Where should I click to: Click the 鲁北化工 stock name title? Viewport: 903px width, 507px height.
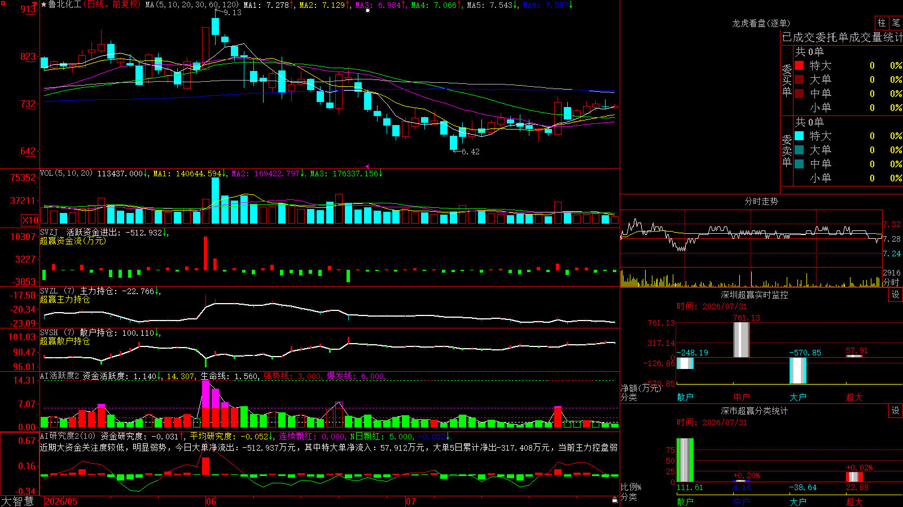(65, 5)
